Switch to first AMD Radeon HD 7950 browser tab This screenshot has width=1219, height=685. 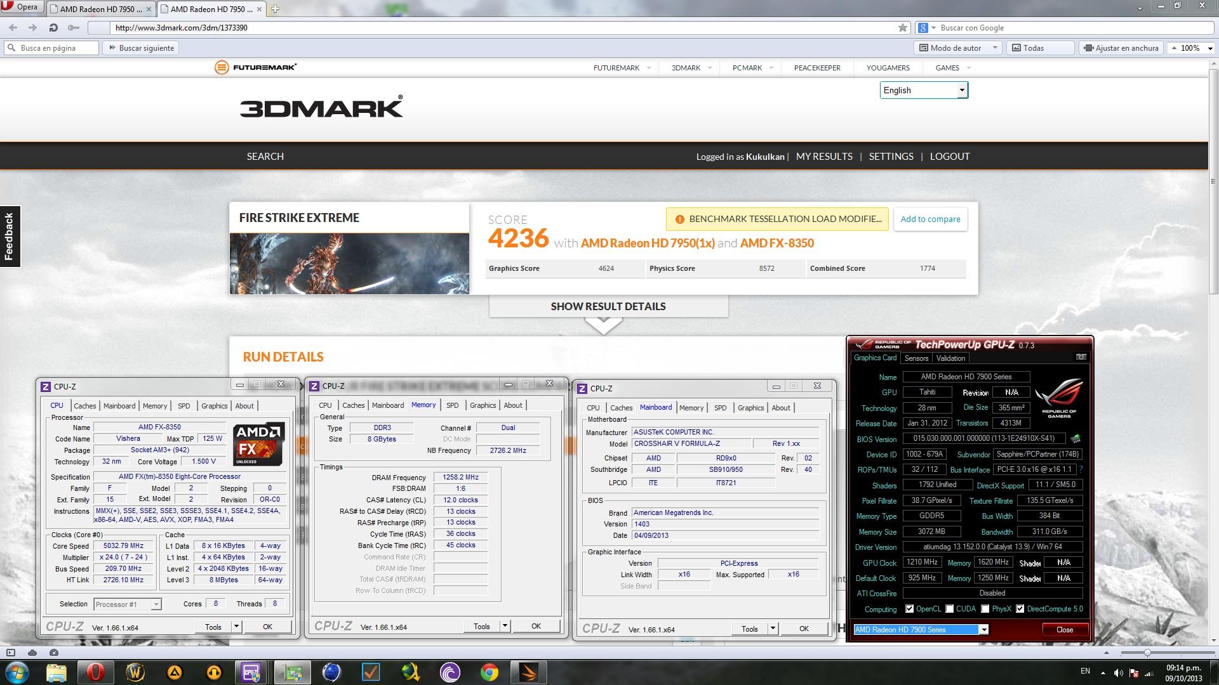[101, 9]
